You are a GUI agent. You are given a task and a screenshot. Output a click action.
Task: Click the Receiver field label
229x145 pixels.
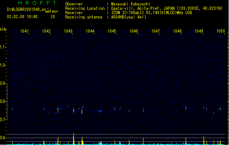click(x=74, y=13)
